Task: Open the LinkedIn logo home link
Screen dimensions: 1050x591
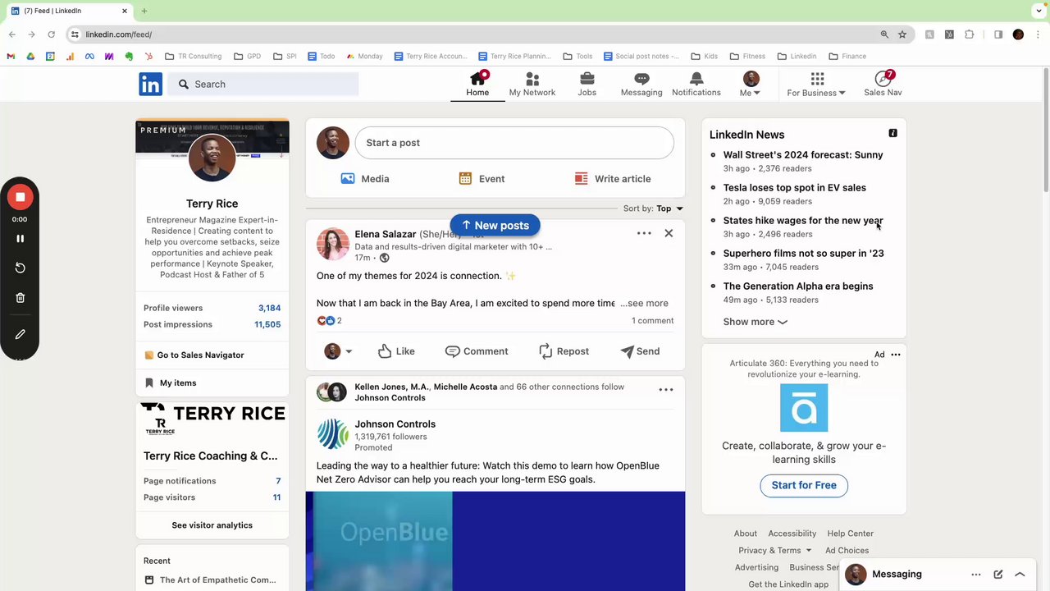Action: (150, 84)
